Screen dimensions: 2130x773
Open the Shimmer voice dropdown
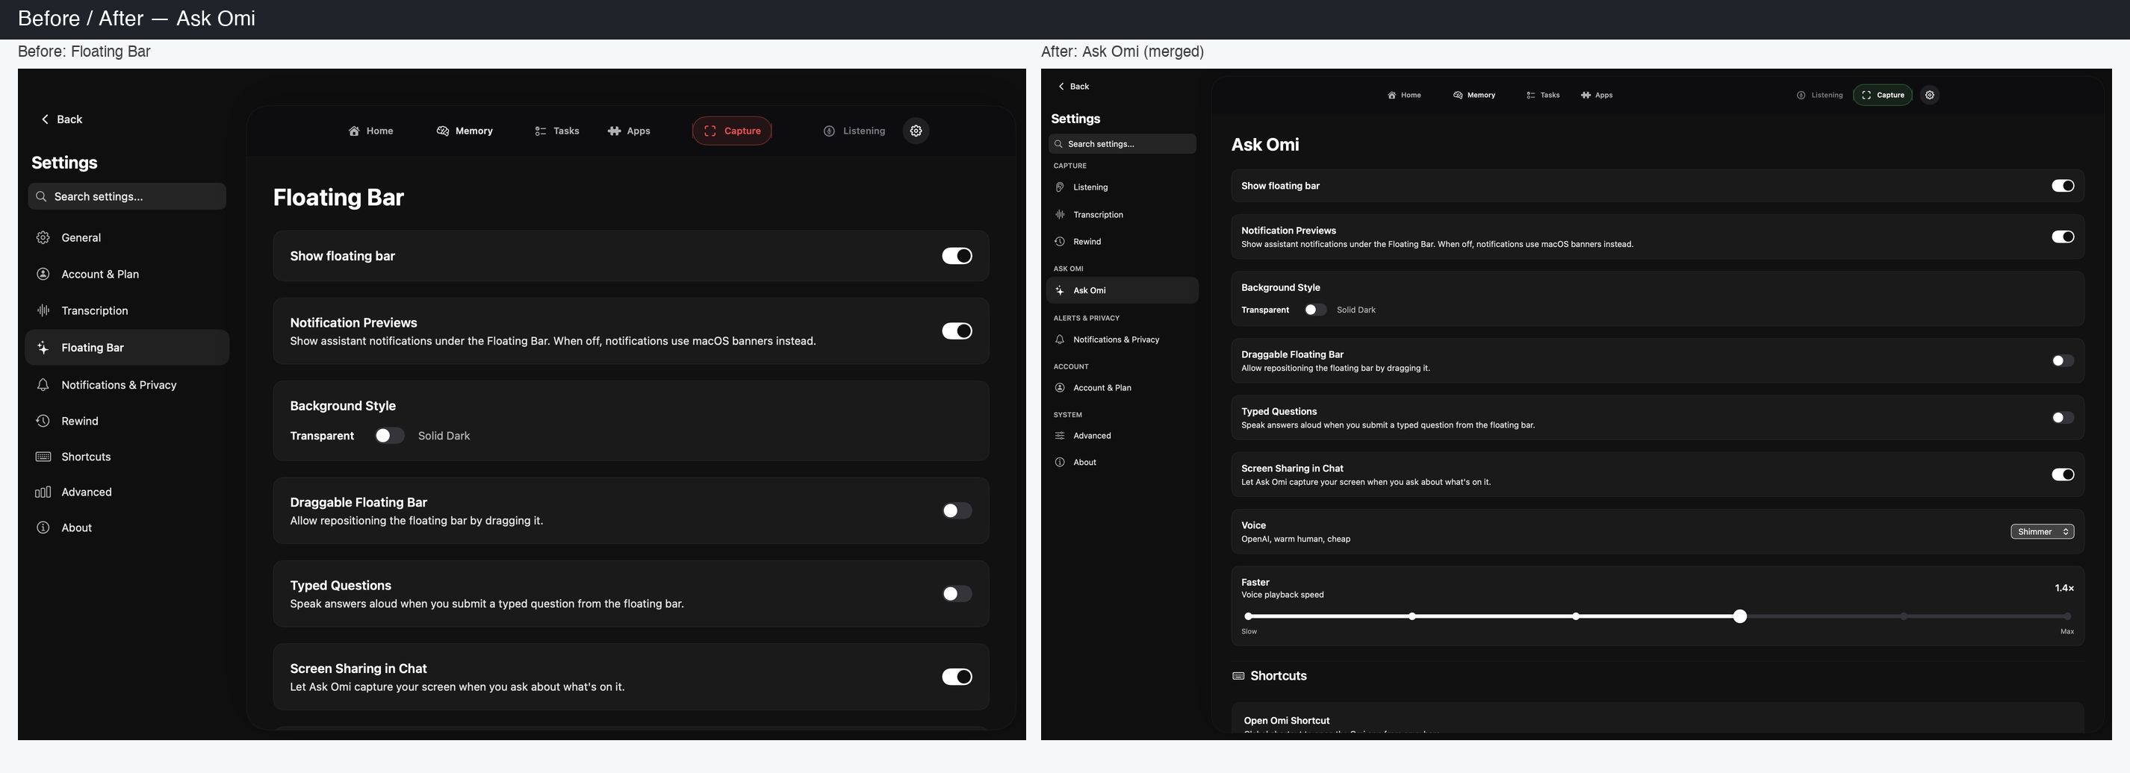(x=2042, y=532)
